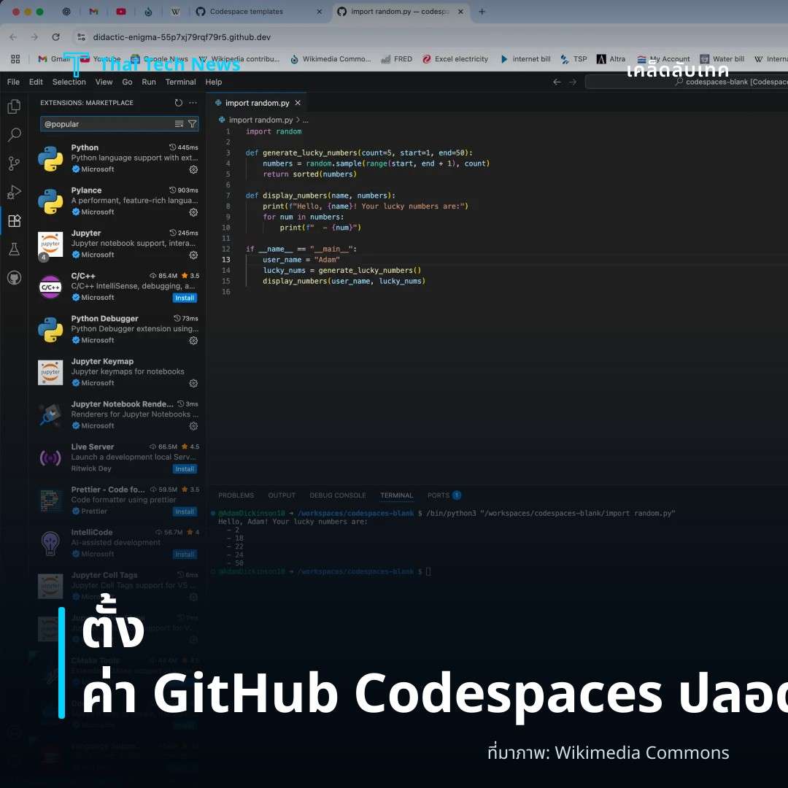Image resolution: width=788 pixels, height=788 pixels.
Task: Switch to the Problems panel tab
Action: click(236, 495)
